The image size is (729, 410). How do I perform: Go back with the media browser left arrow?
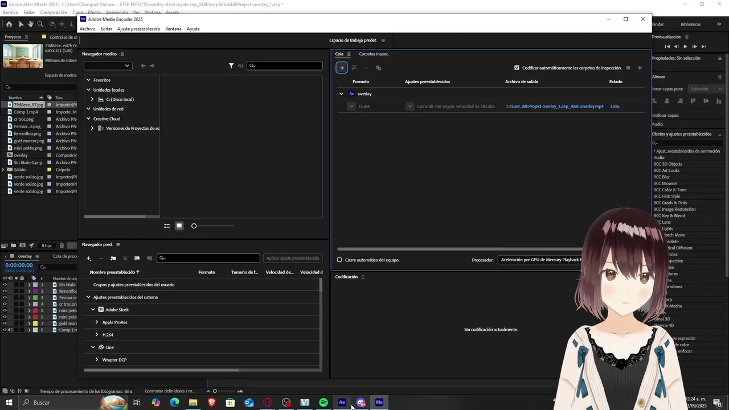tap(143, 65)
